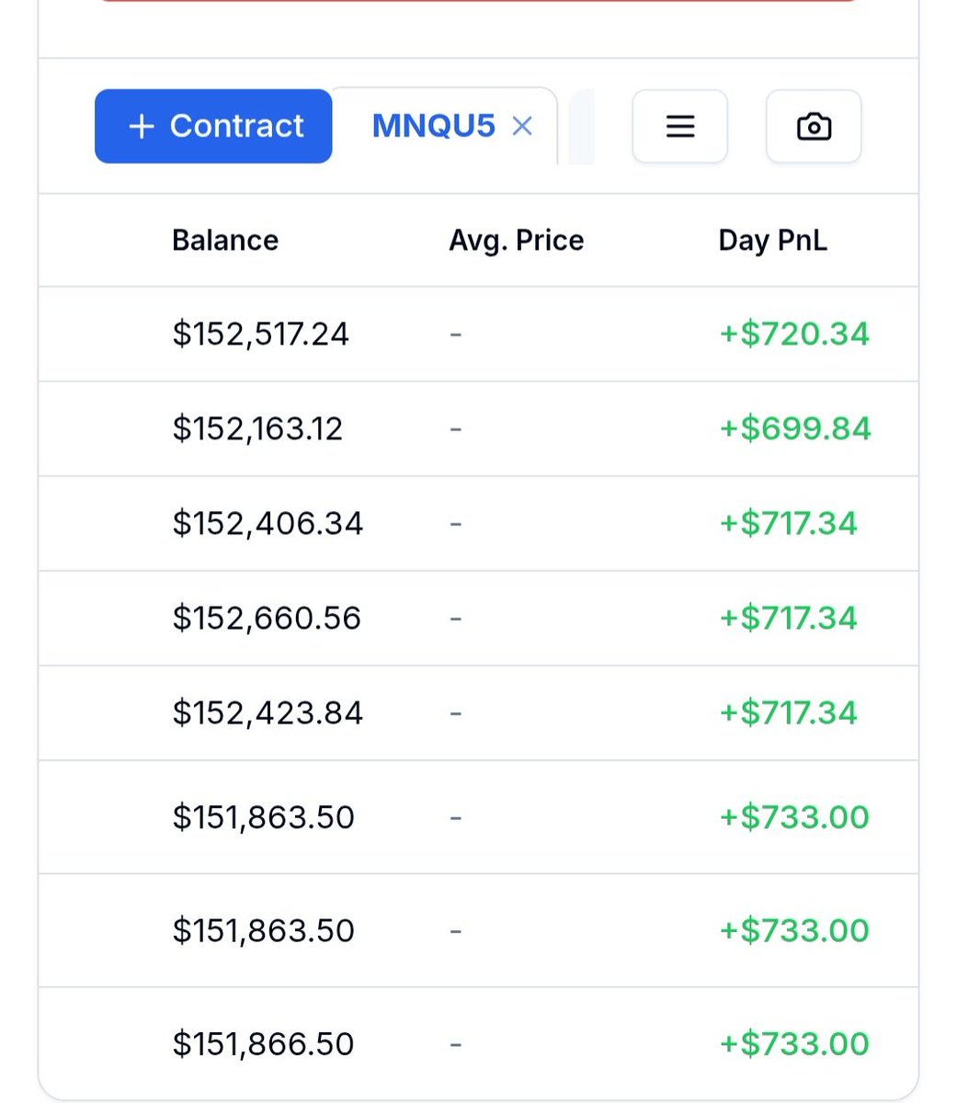Viewport: 957px width, 1103px height.
Task: Click the + Contract button
Action: point(213,126)
